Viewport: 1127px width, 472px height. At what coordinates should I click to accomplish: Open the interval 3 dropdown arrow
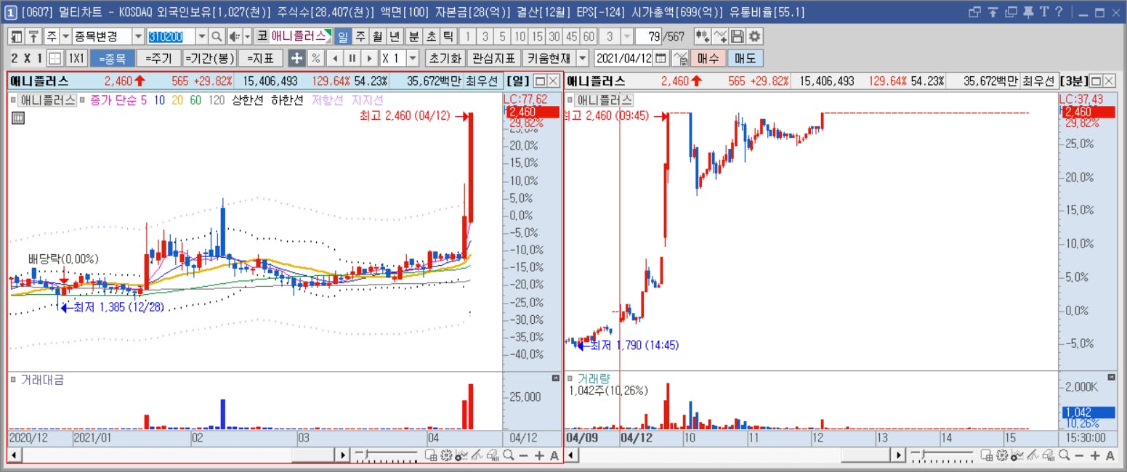(x=627, y=36)
